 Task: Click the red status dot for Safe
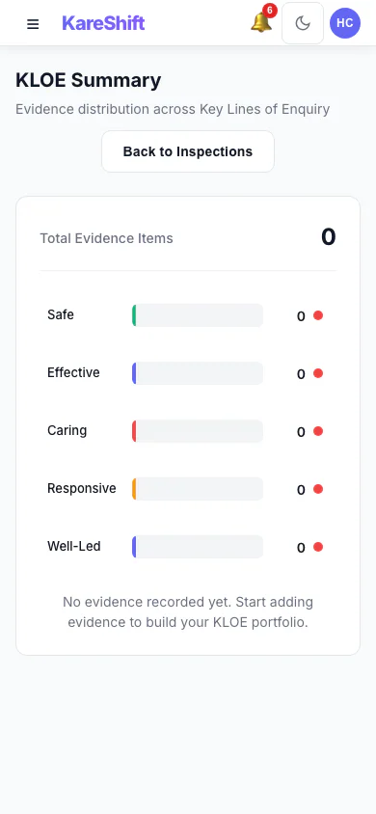(x=318, y=315)
